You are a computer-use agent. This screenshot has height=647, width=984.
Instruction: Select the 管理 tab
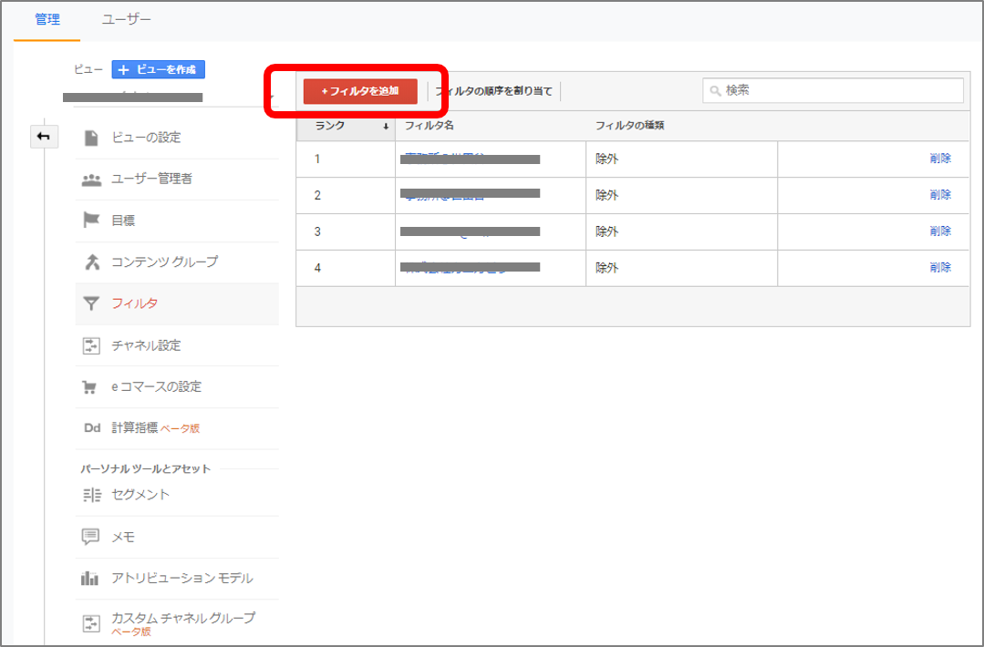(47, 19)
